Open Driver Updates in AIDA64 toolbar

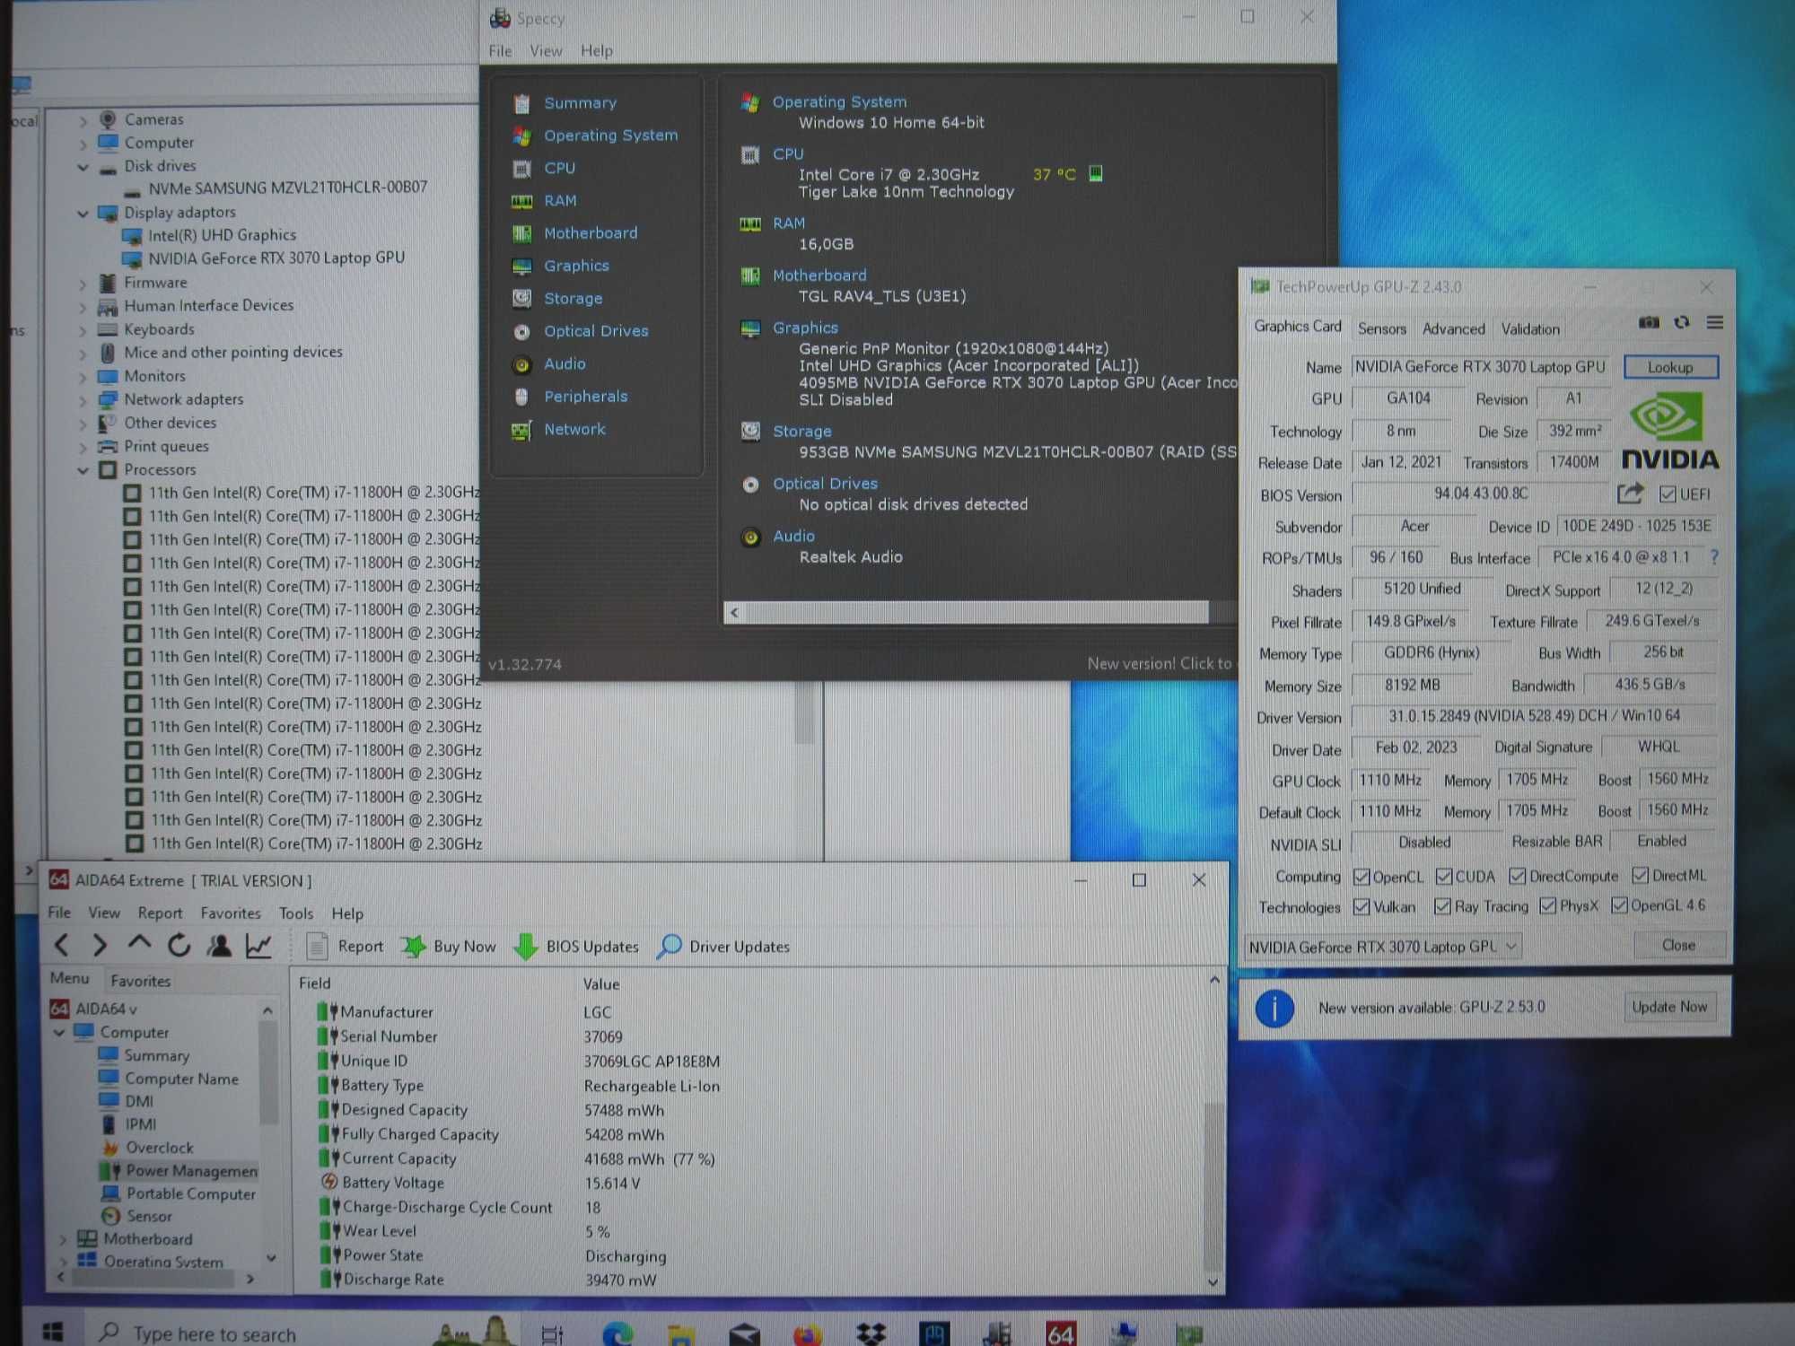[723, 947]
